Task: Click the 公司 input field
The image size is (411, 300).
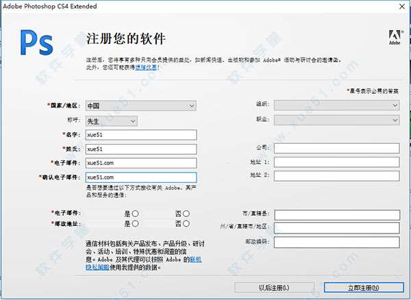Action: (x=337, y=148)
